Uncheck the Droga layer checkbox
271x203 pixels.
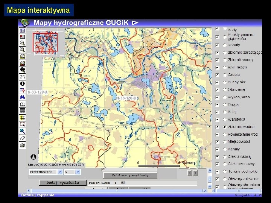pyautogui.click(x=217, y=105)
